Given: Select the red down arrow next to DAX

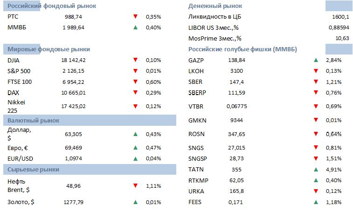Looking at the screenshot, I should click(135, 92).
